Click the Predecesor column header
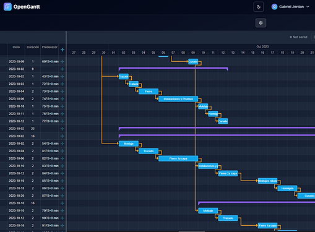This screenshot has width=315, height=232. pos(50,47)
